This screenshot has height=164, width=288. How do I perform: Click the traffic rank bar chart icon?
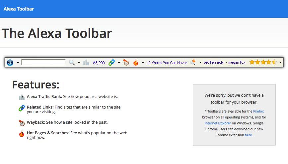[x=86, y=62]
